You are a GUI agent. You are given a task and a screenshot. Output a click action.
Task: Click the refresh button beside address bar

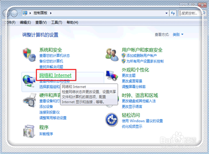(x=173, y=13)
